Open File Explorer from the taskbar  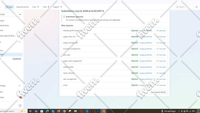pos(75,111)
